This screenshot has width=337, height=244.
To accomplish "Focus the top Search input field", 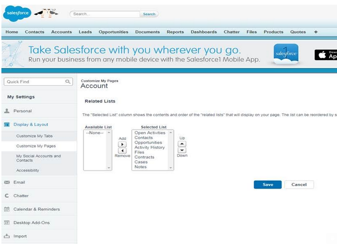I will [105, 14].
